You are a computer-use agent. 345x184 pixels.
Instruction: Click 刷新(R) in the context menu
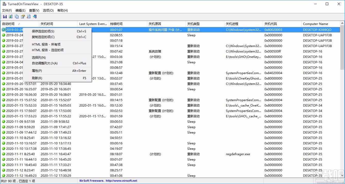pyautogui.click(x=37, y=78)
